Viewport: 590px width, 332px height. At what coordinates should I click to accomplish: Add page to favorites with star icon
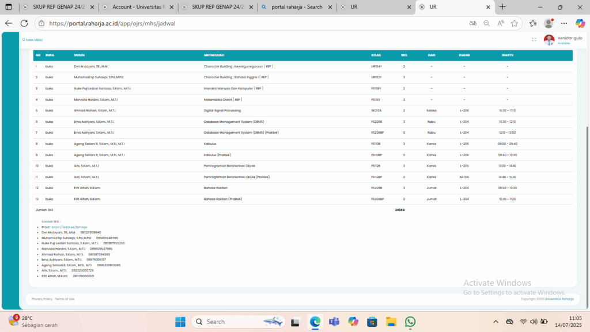[x=514, y=24]
